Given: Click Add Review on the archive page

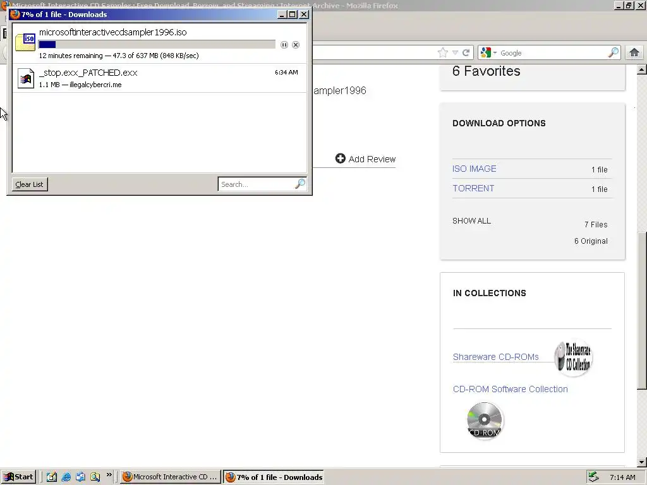Looking at the screenshot, I should tap(365, 159).
